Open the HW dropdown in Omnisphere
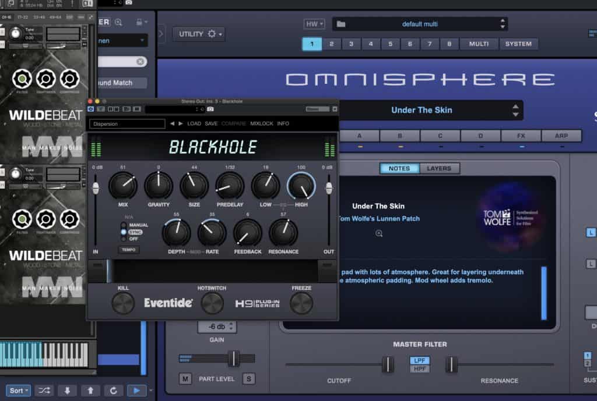Viewport: 597px width, 401px height. click(314, 24)
